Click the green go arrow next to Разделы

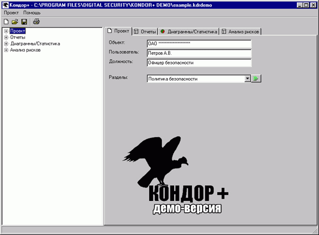point(256,79)
